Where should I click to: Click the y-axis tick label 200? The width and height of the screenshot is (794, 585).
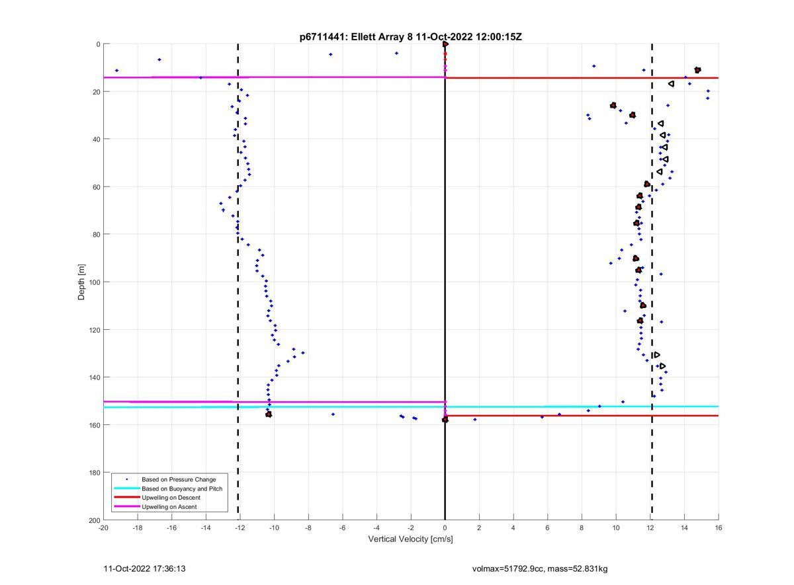coord(94,520)
